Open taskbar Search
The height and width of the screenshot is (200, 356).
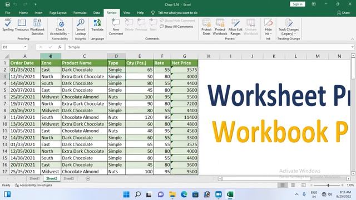137,194
